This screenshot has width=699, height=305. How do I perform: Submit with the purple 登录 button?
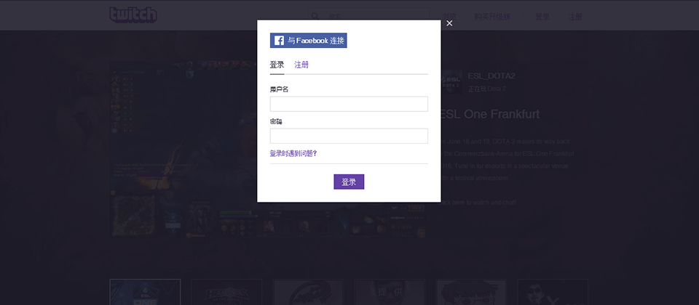[349, 182]
